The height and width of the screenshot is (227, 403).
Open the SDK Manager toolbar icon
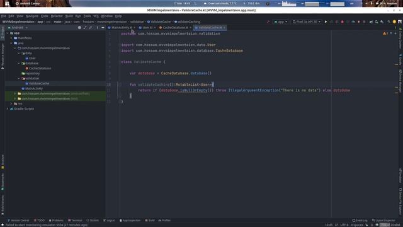coord(382,22)
